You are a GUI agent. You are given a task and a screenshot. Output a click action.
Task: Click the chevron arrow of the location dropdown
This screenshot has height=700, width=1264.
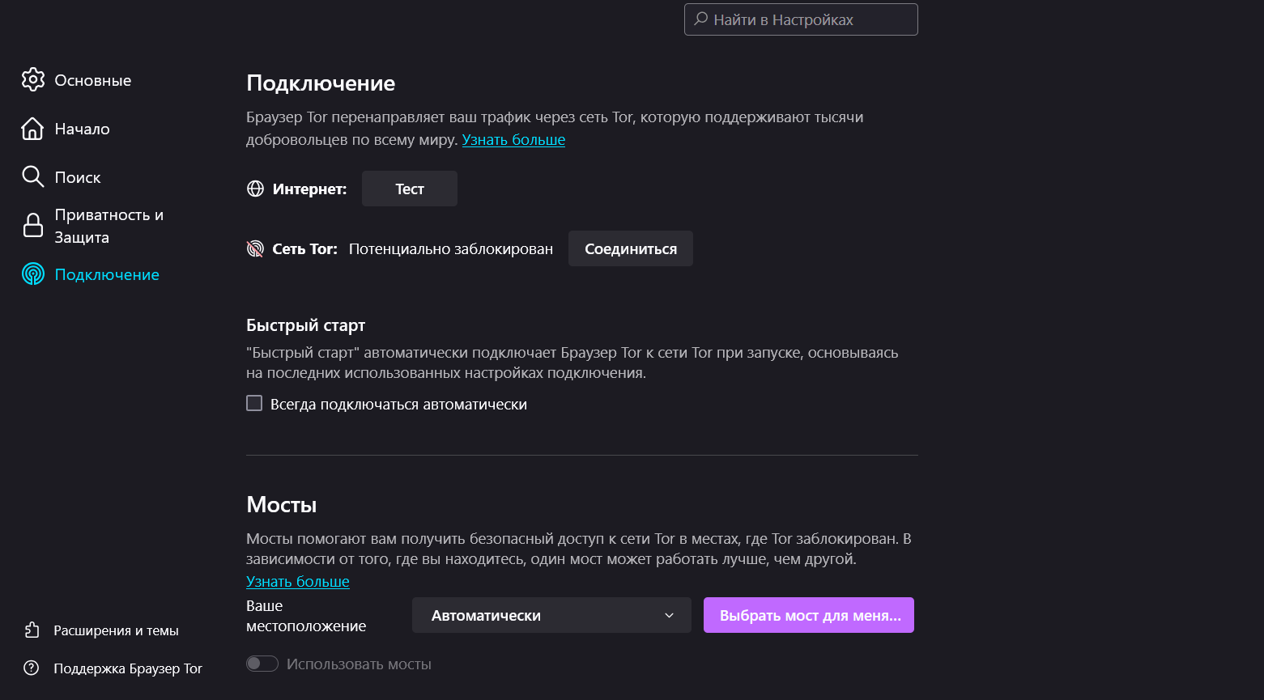point(669,615)
